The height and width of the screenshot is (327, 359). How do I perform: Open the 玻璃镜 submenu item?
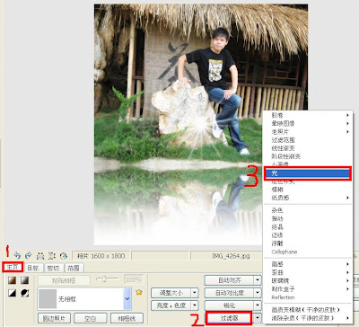tap(307, 280)
